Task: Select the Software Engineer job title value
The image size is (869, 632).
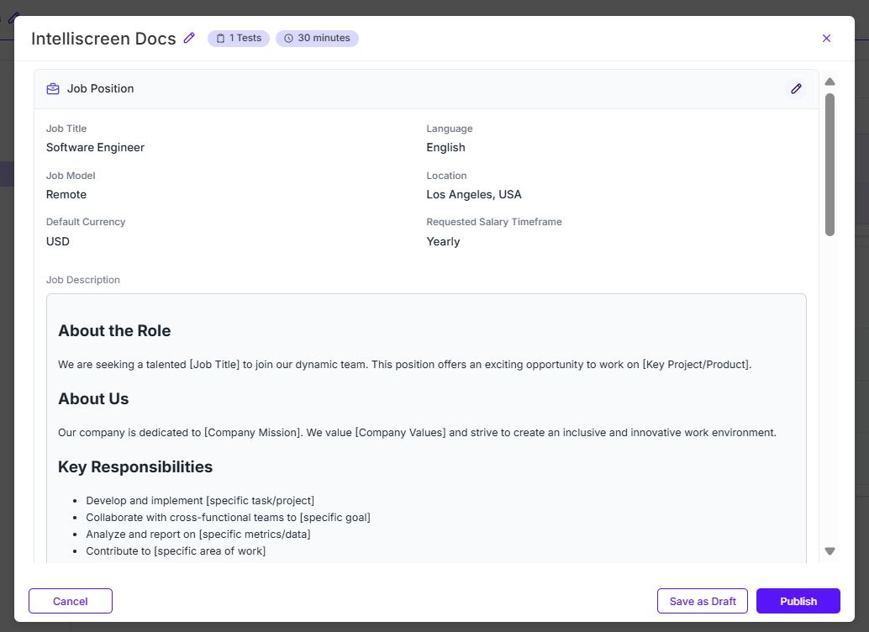Action: pos(95,148)
